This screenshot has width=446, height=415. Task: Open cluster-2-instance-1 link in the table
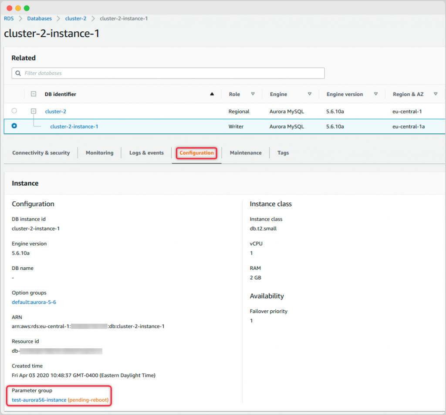[74, 126]
